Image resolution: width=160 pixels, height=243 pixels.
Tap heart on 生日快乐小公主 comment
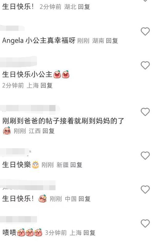point(145,65)
